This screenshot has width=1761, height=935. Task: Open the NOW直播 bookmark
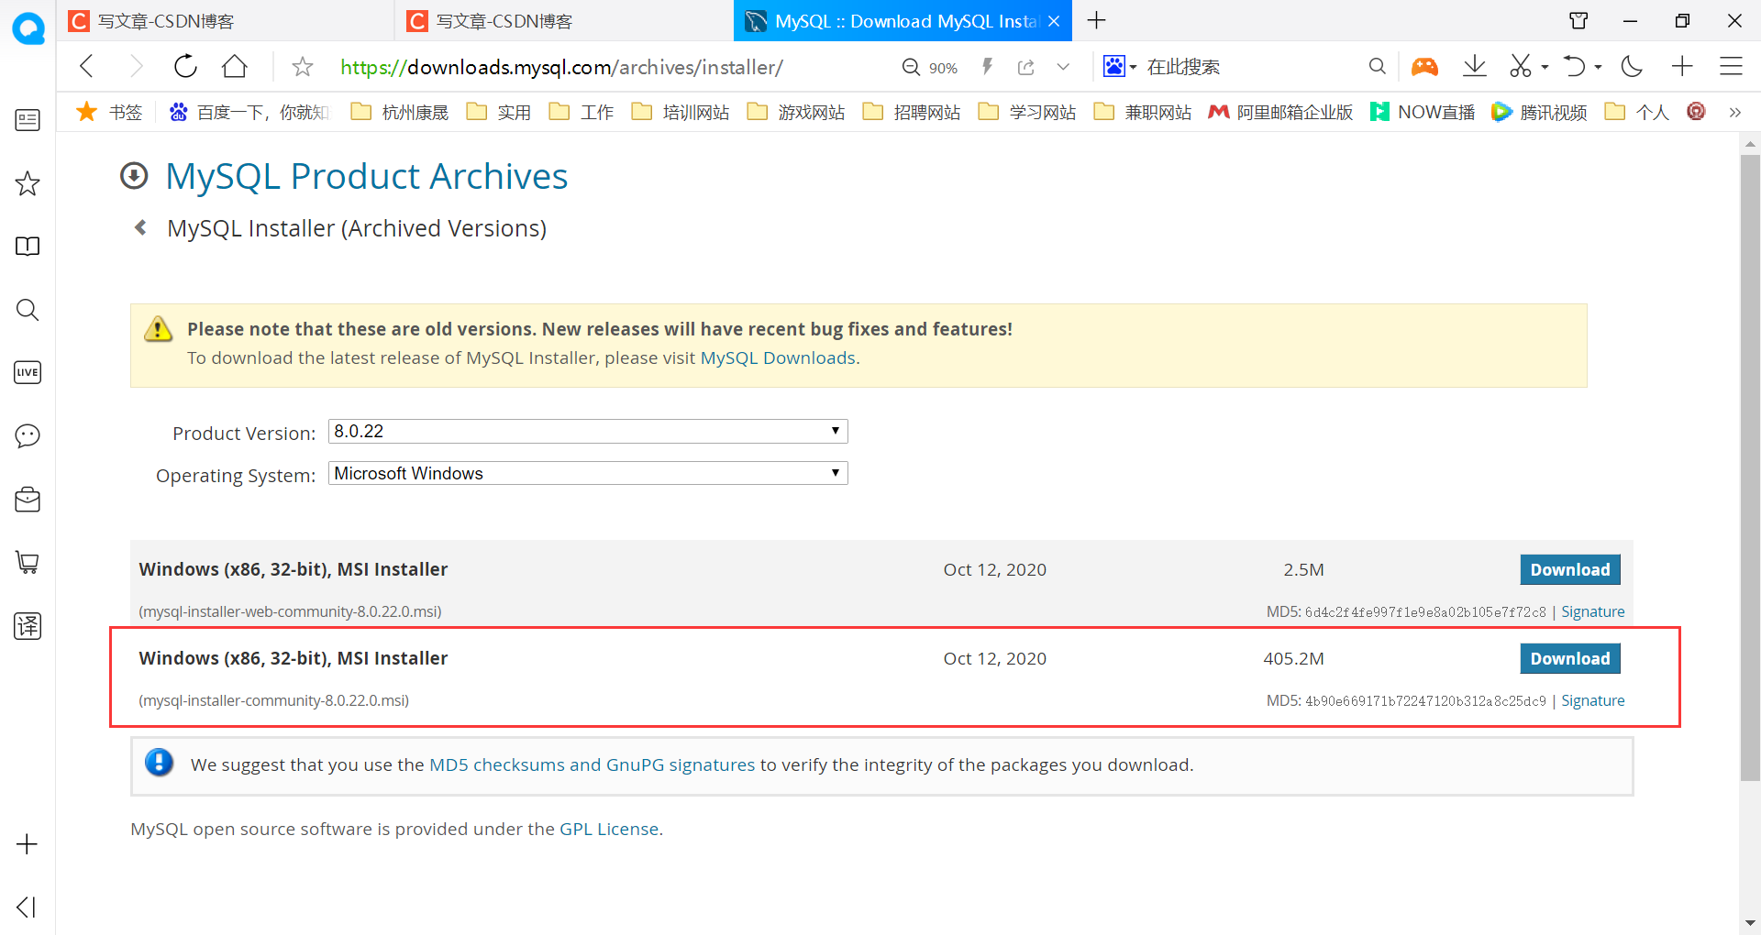pos(1423,112)
